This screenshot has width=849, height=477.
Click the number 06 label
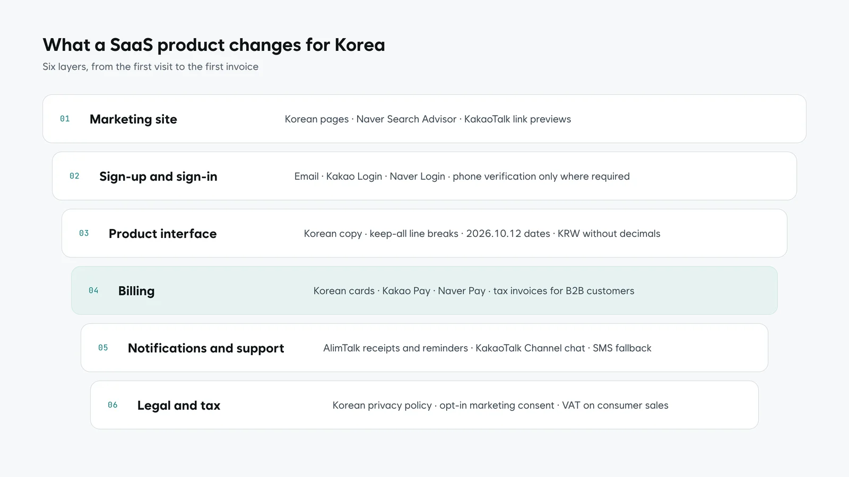coord(112,405)
